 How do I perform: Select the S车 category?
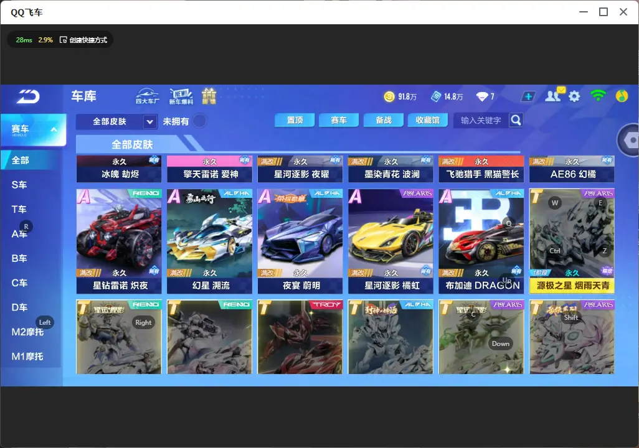(19, 185)
